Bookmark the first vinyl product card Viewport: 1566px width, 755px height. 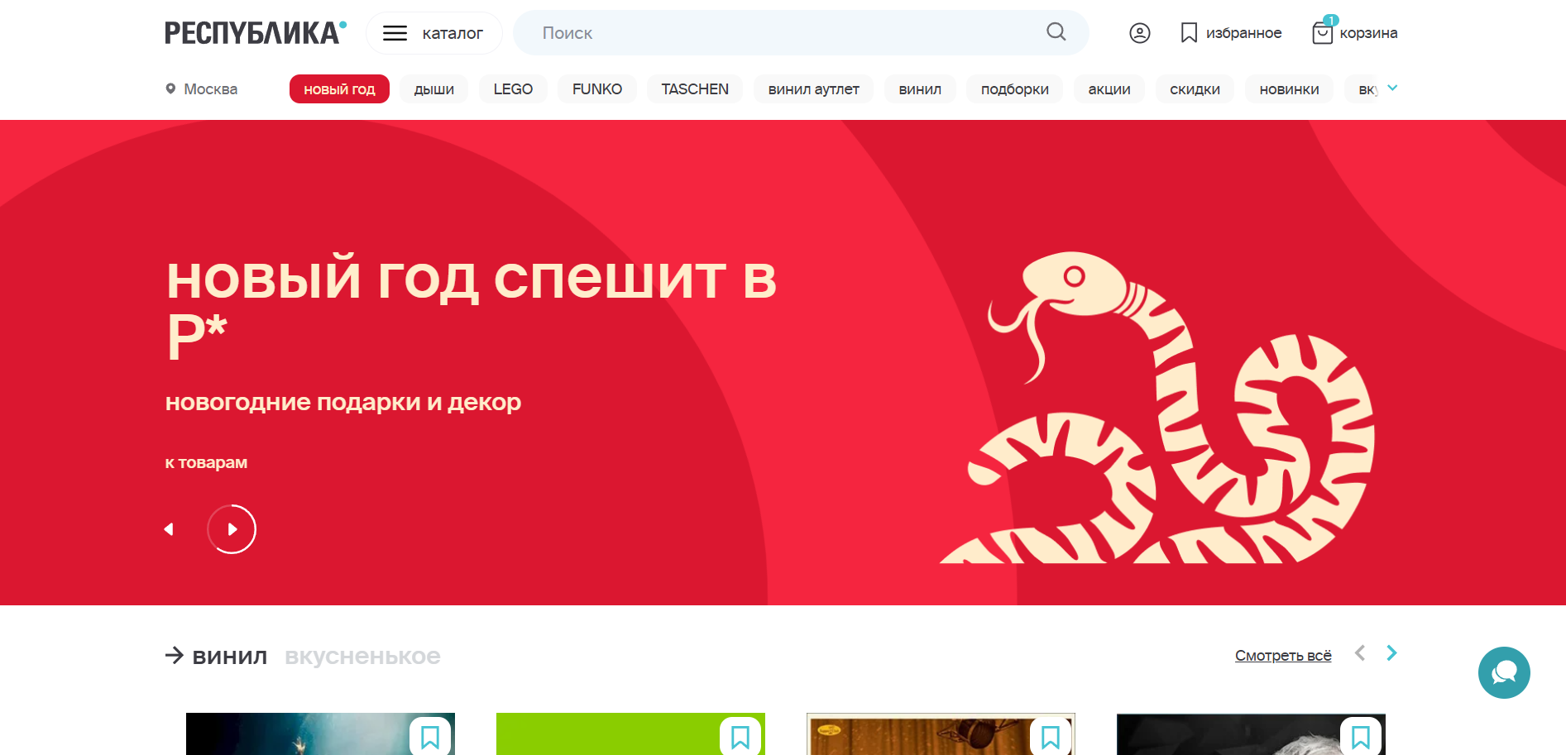tap(430, 736)
